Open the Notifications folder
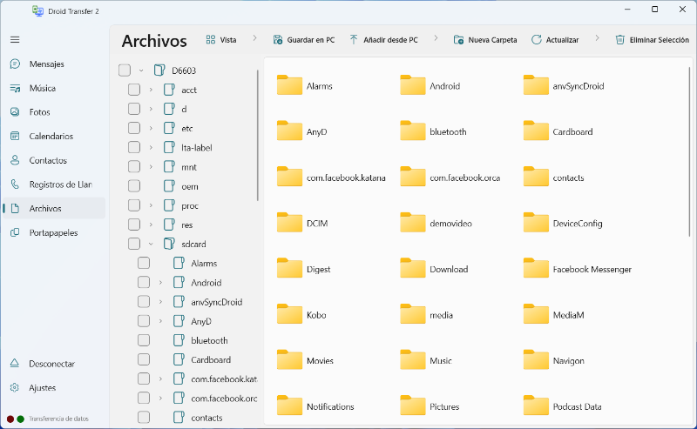Screen dimensions: 697x429 click(315, 406)
